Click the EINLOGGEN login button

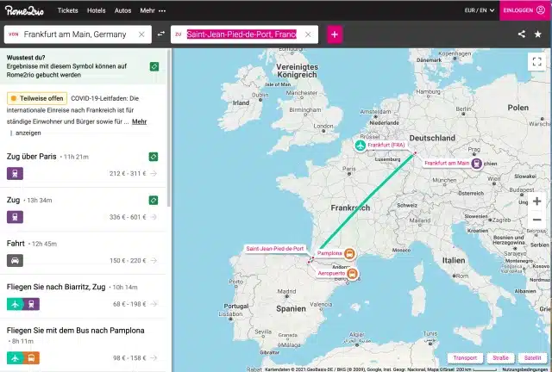524,10
